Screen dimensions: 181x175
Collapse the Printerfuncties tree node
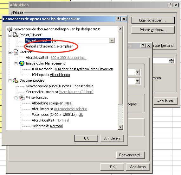coord(16,98)
